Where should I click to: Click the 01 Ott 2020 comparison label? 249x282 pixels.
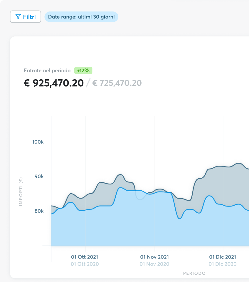pyautogui.click(x=85, y=264)
